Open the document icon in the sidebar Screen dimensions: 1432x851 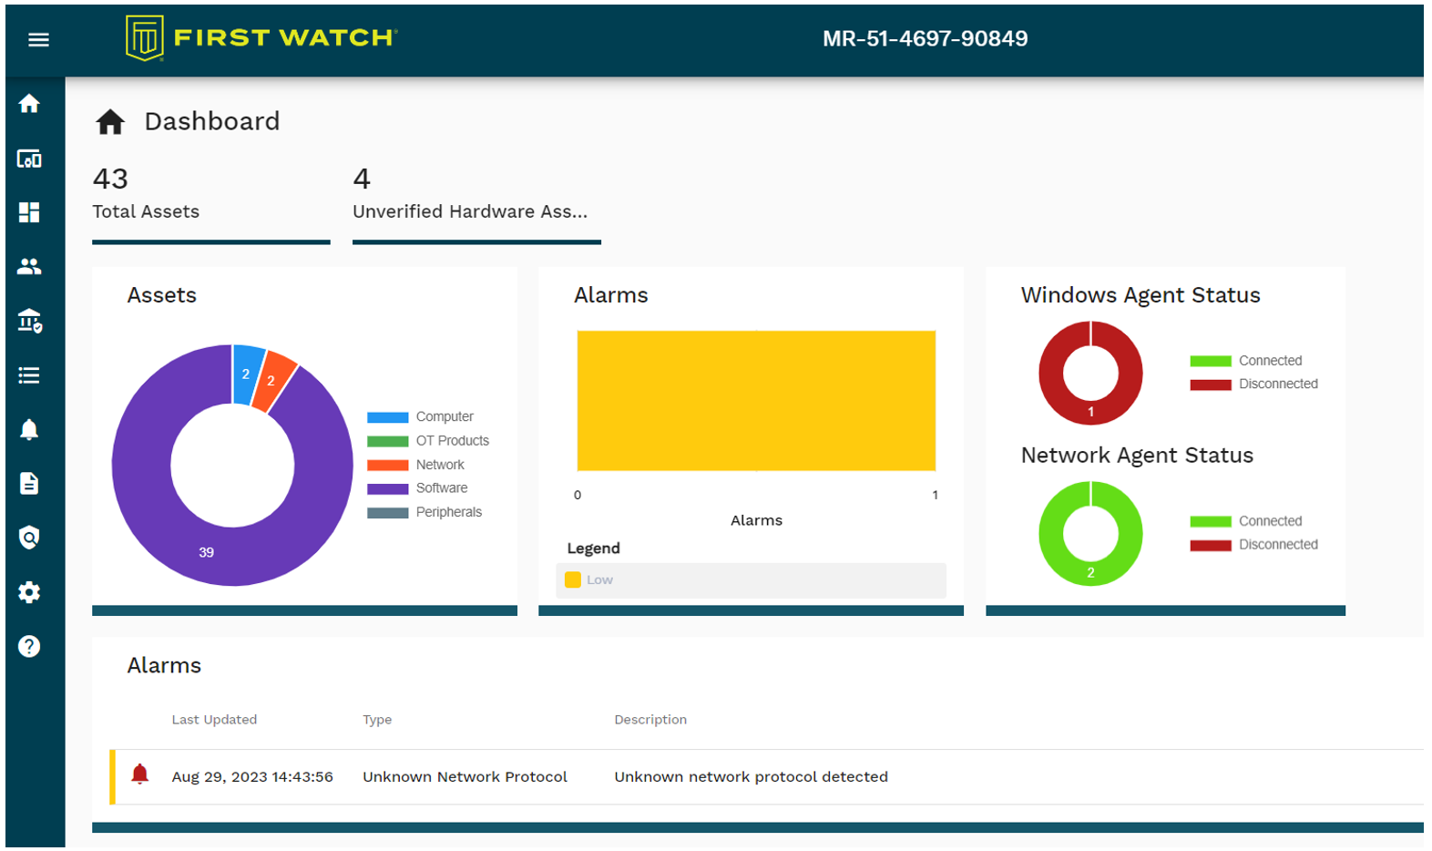tap(29, 483)
